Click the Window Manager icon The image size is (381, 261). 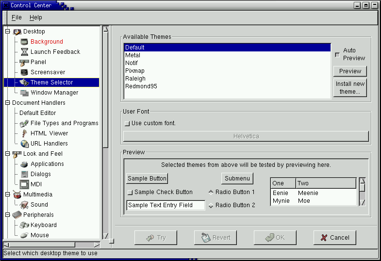(x=24, y=93)
